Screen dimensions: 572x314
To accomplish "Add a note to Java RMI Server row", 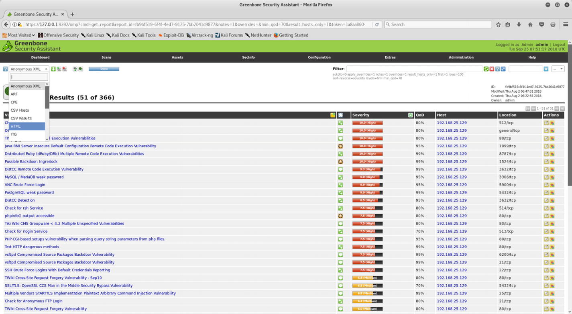I will 546,146.
